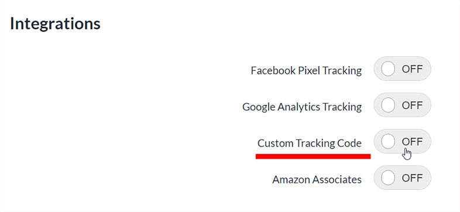Screen dimensions: 460x212
Task: Click the Integrations section heading
Action: point(55,25)
